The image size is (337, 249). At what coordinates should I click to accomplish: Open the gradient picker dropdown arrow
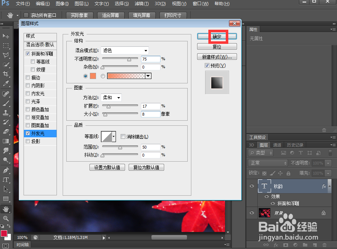pyautogui.click(x=147, y=76)
